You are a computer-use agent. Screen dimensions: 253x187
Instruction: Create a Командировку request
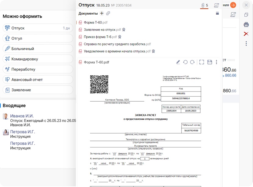(38, 59)
